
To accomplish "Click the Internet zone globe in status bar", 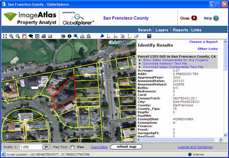I will coord(190,154).
